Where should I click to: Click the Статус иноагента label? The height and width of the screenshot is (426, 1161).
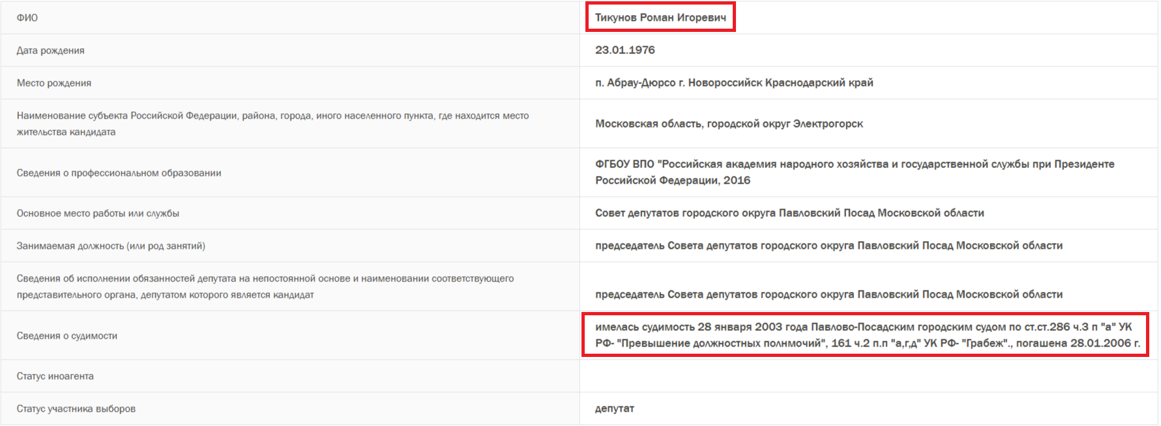55,376
